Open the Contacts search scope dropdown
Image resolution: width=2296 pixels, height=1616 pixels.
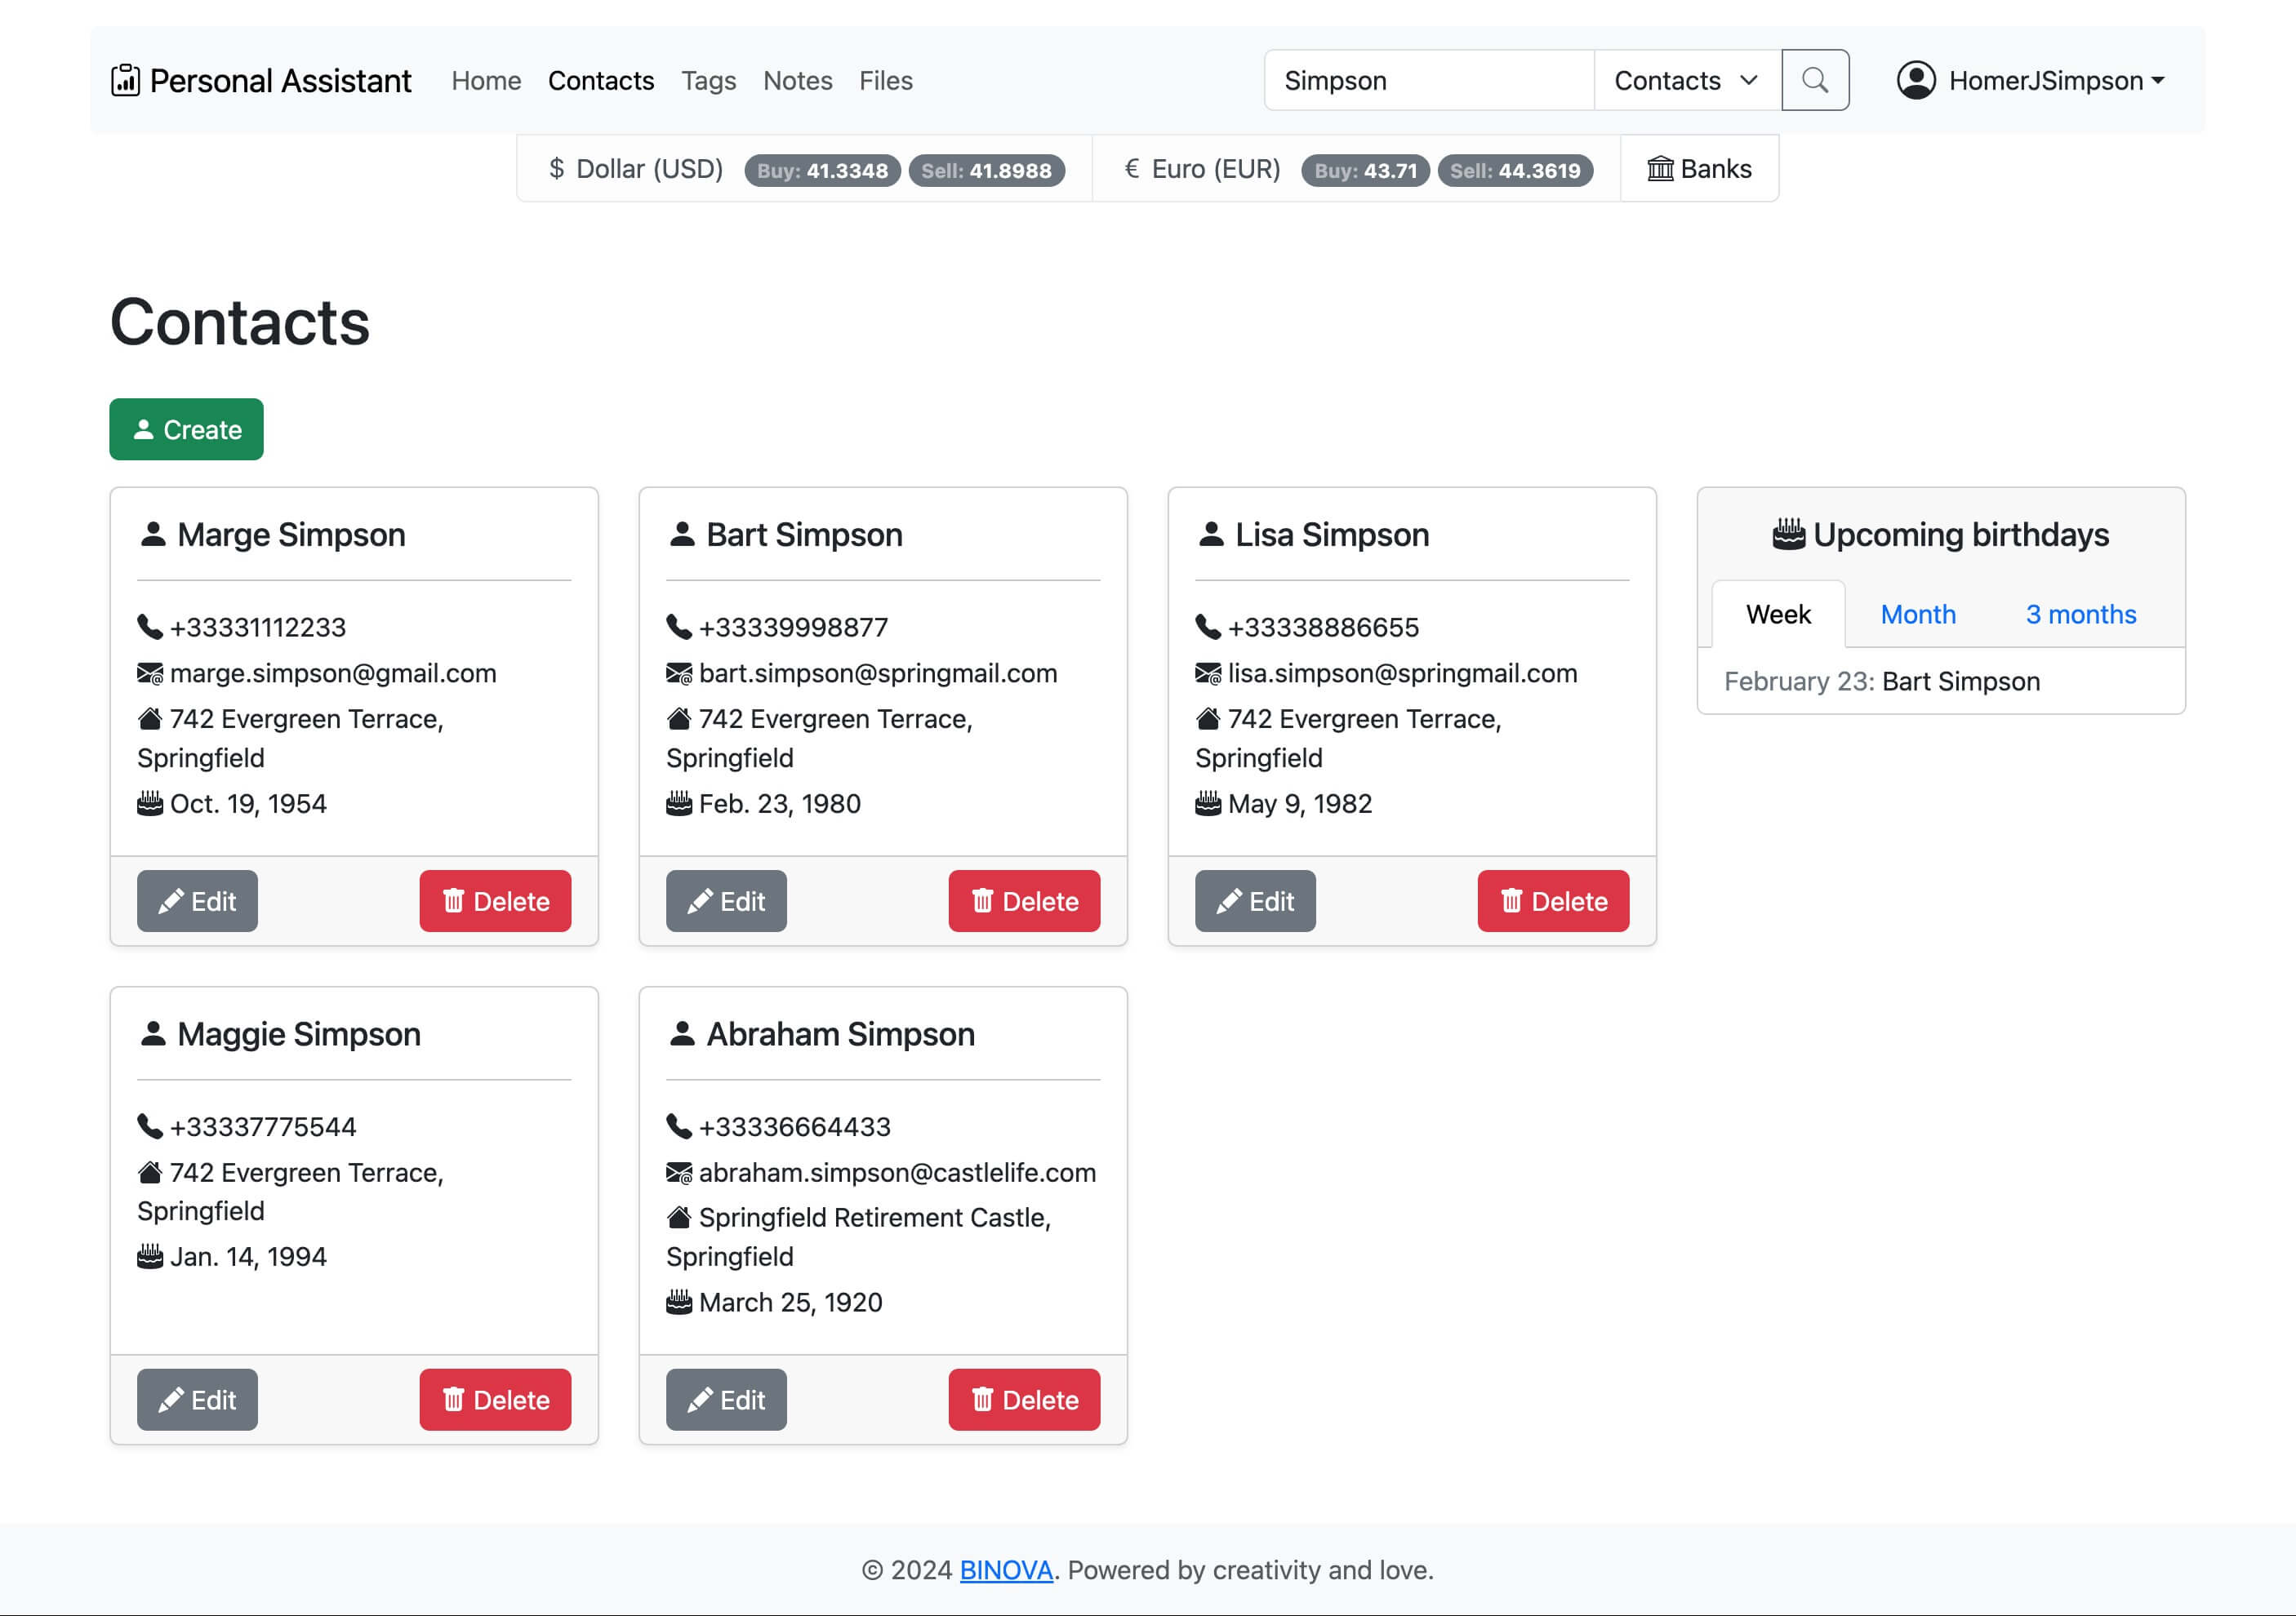click(1687, 80)
